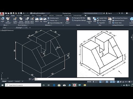Image resolution: width=133 pixels, height=99 pixels.
Task: Switch to the View ribbon tab
Action: point(33,16)
